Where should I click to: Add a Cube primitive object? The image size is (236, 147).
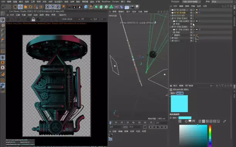point(86,7)
